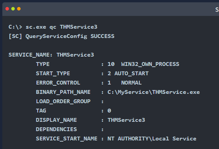Click the 'TAG' label
219x149 pixels.
(x=41, y=111)
